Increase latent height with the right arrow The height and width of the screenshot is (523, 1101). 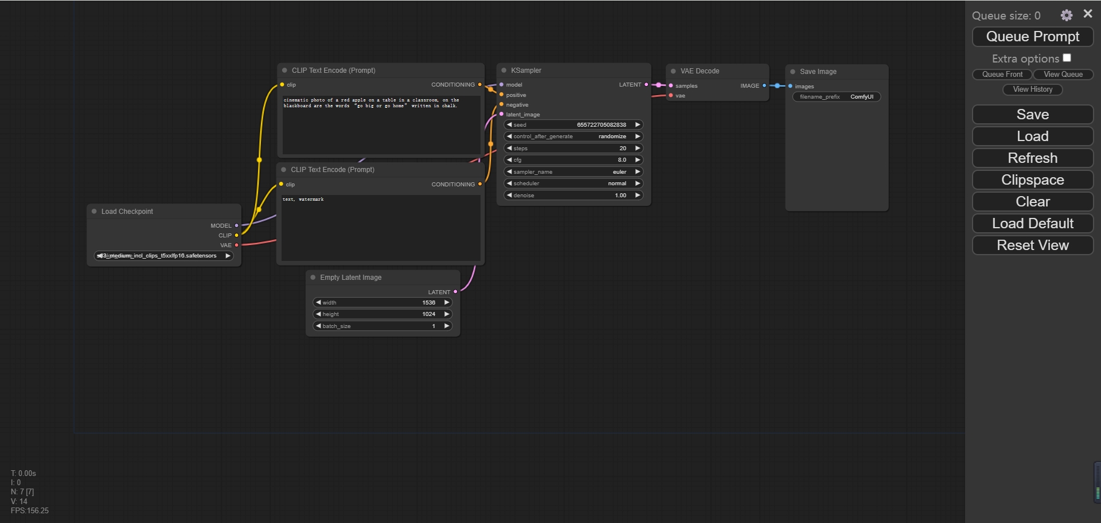[x=446, y=314]
